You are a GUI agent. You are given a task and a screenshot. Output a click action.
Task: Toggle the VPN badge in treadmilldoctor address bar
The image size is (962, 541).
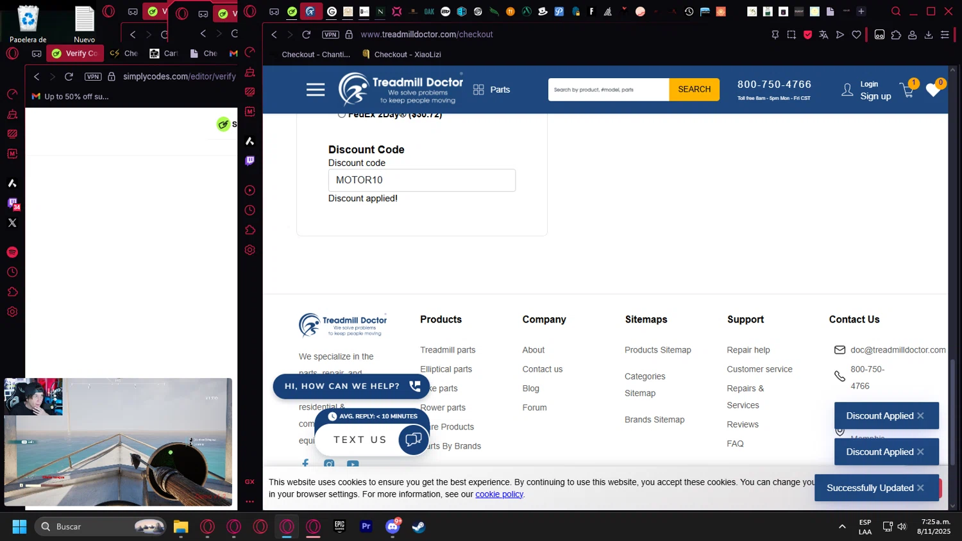[330, 35]
